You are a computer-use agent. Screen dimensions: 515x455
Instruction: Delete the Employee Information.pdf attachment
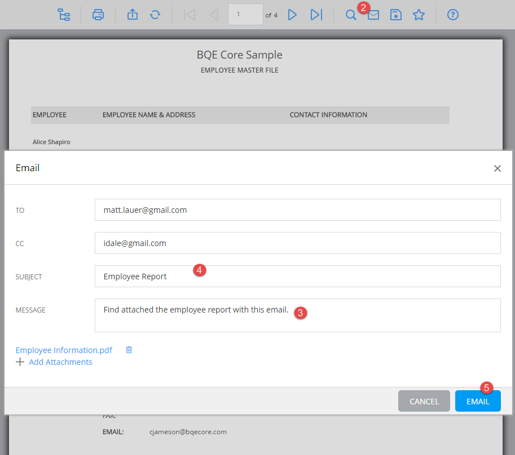[x=129, y=350]
